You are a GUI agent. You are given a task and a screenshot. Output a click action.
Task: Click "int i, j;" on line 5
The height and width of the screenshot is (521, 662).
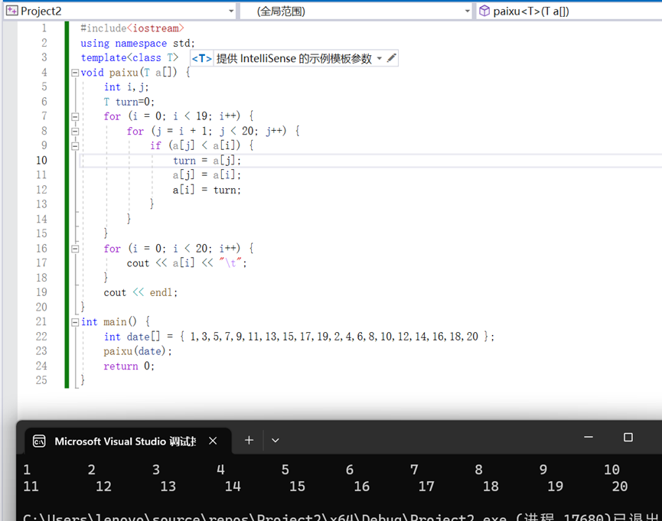click(x=126, y=87)
